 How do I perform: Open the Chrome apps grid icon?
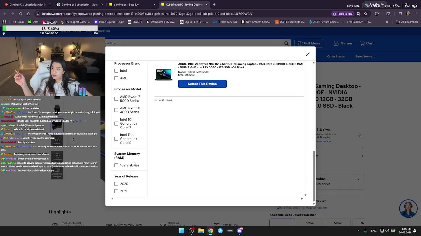coord(4,22)
